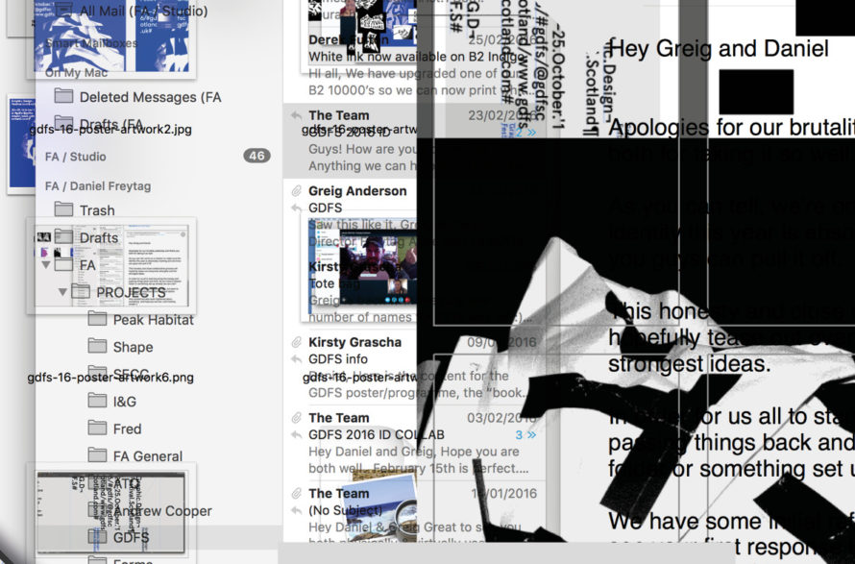
Task: Open The Team's (No Subject) email
Action: pyautogui.click(x=416, y=513)
